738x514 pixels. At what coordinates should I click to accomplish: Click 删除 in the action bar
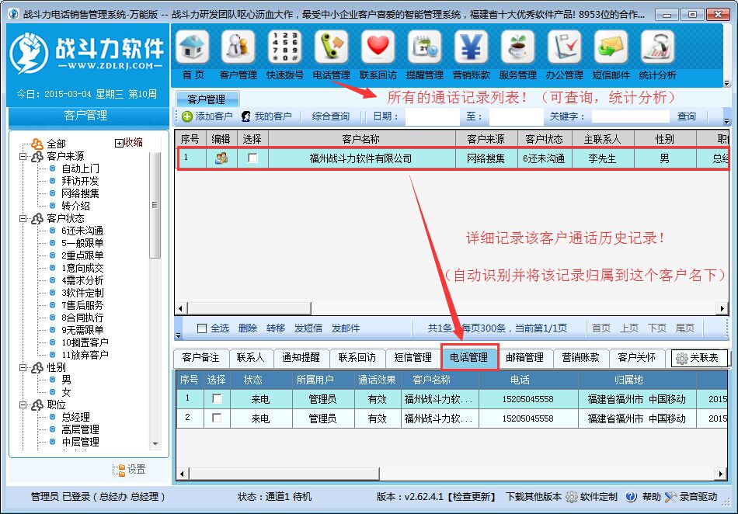pos(248,328)
